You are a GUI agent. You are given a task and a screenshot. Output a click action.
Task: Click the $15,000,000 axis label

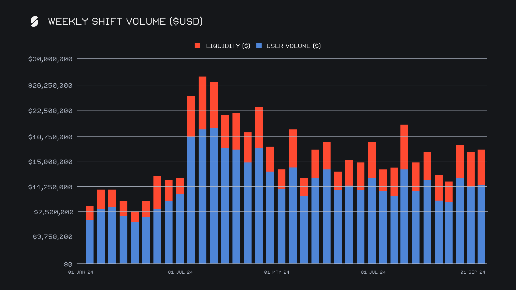[50, 162]
